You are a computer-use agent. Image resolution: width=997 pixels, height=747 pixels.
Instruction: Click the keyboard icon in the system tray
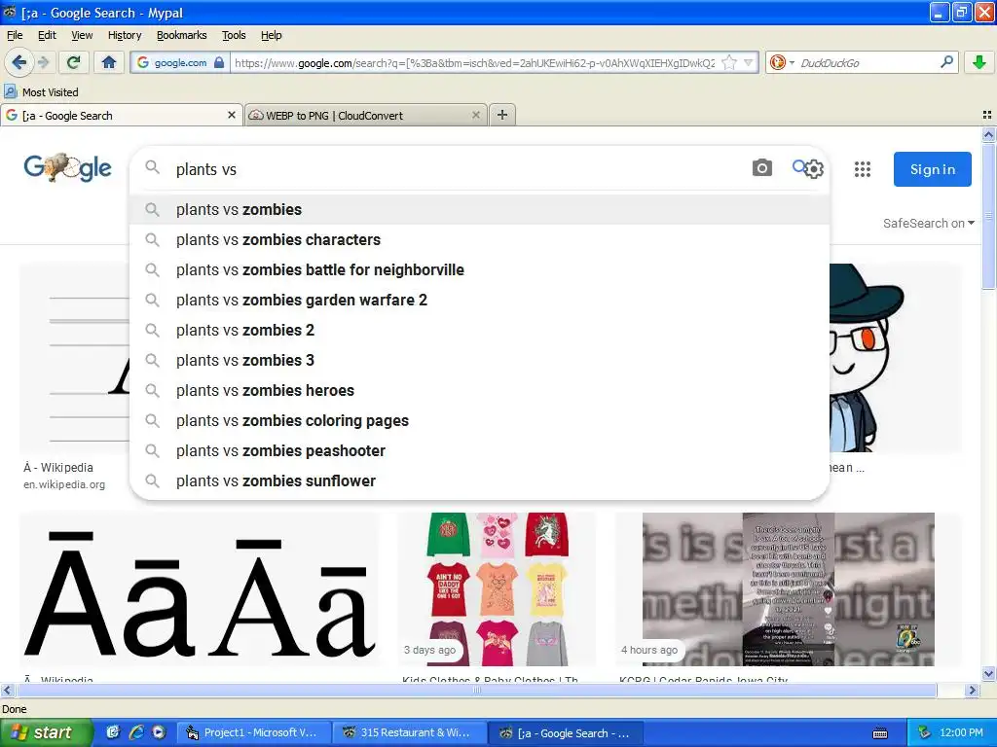(880, 733)
